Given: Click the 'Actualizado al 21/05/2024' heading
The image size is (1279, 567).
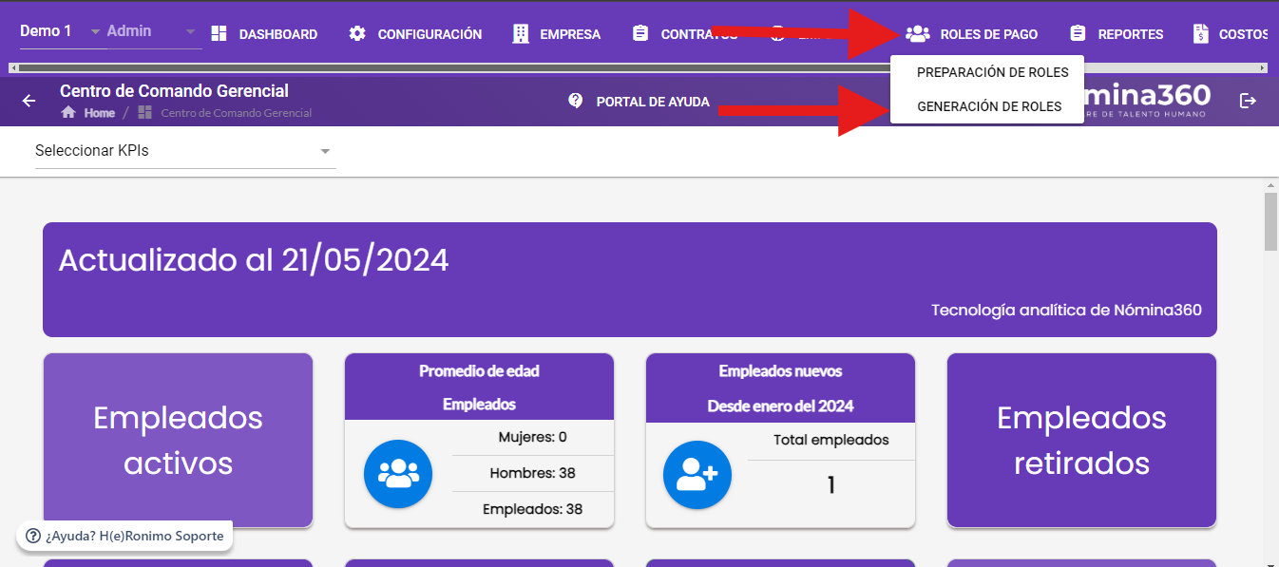Looking at the screenshot, I should coord(254,259).
